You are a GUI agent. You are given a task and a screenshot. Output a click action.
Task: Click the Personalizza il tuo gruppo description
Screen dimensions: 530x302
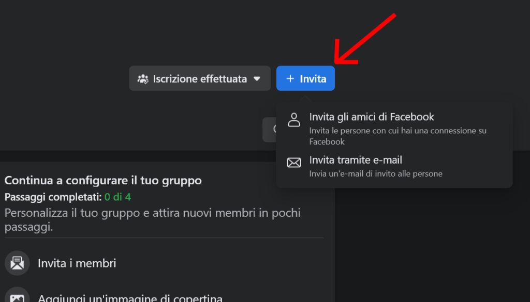[x=153, y=220]
